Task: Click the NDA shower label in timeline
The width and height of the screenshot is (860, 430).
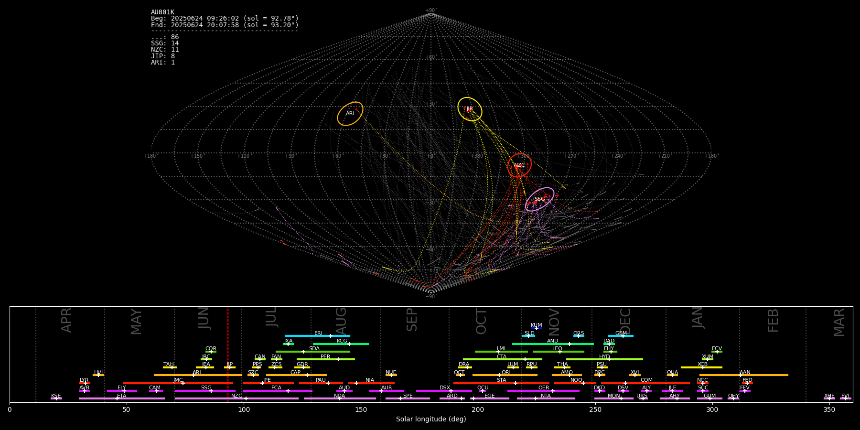Action: (x=340, y=396)
